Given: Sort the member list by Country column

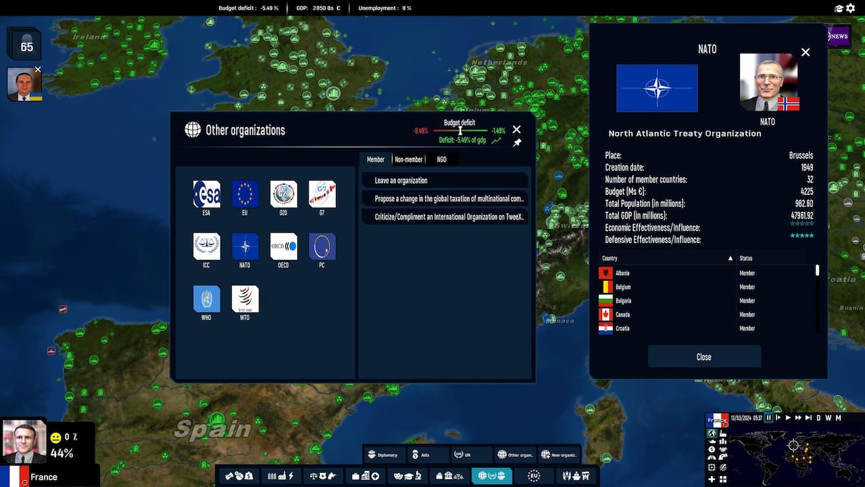Looking at the screenshot, I should point(667,258).
